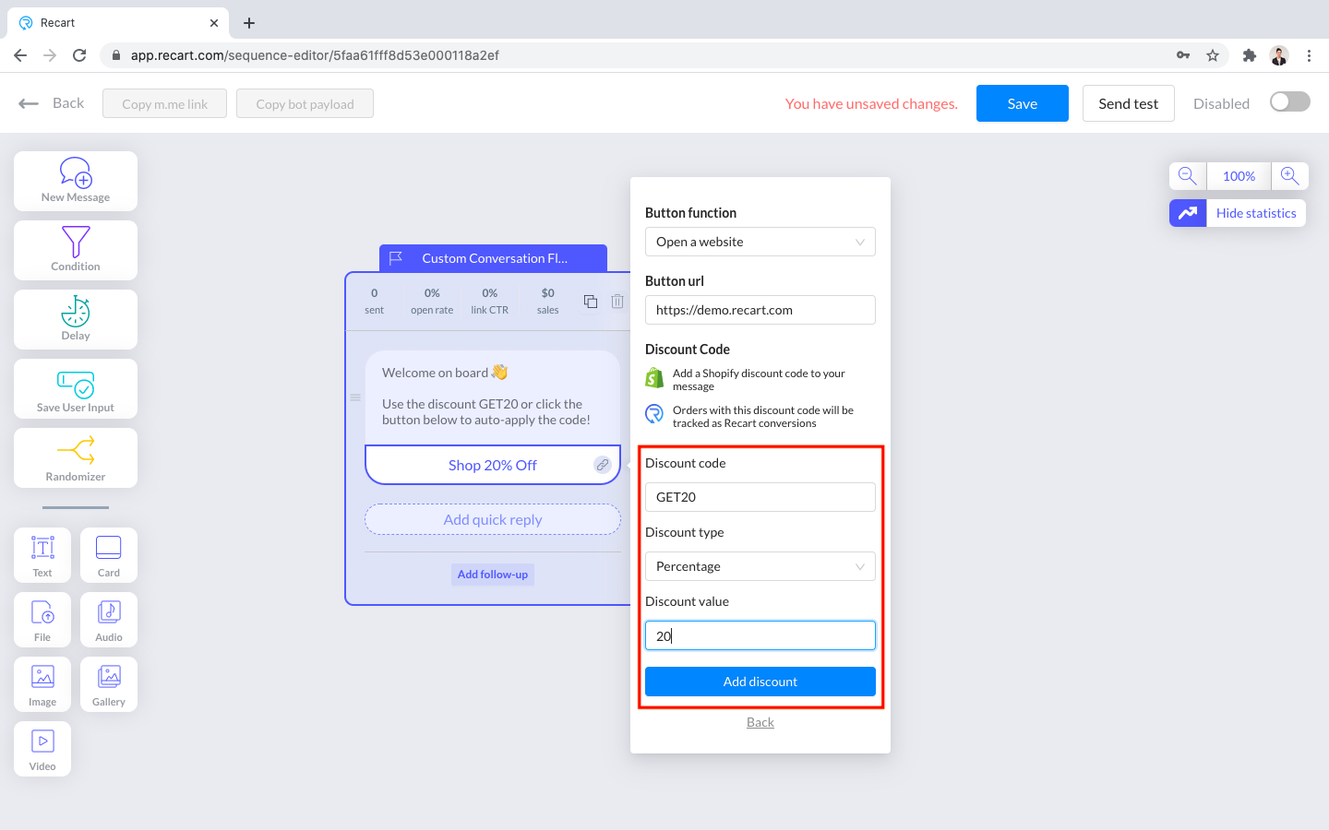Open the saved passwords key icon

tap(1183, 55)
